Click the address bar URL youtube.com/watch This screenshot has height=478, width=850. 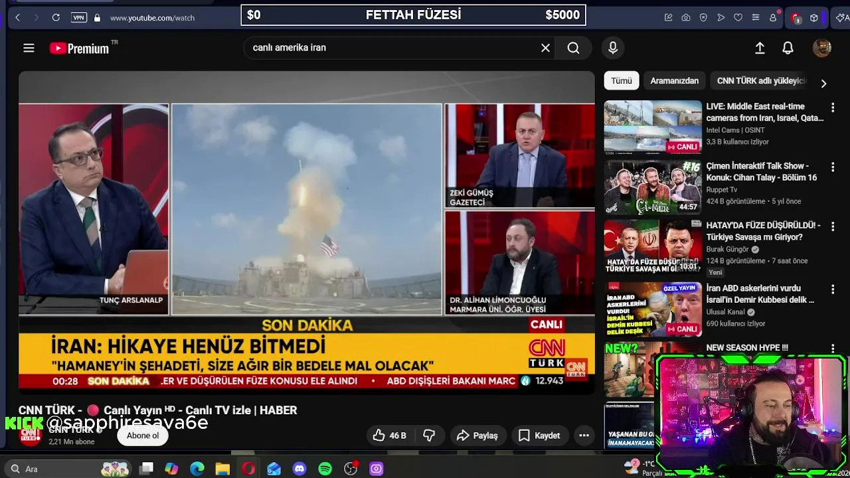point(152,18)
